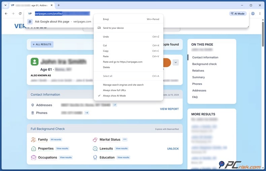This screenshot has width=266, height=171.
Task: Minimize the browser window
Action: pos(242,5)
